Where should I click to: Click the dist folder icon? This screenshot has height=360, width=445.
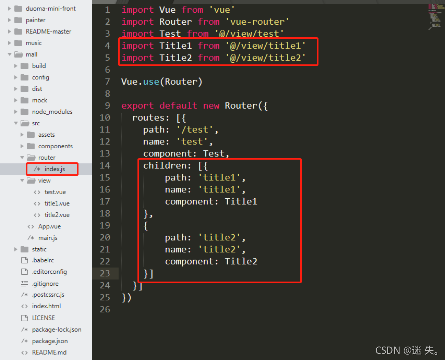pyautogui.click(x=25, y=89)
